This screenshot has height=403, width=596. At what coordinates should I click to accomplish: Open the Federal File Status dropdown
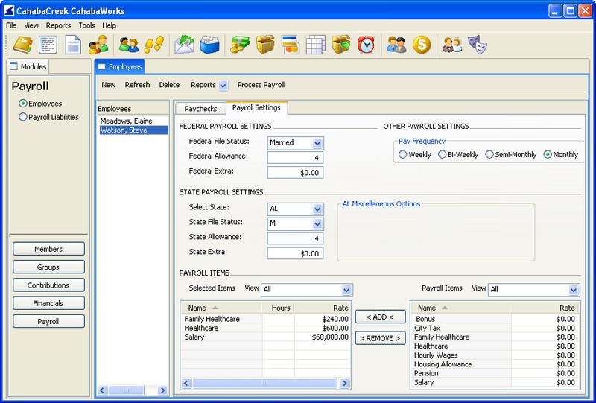[x=317, y=142]
